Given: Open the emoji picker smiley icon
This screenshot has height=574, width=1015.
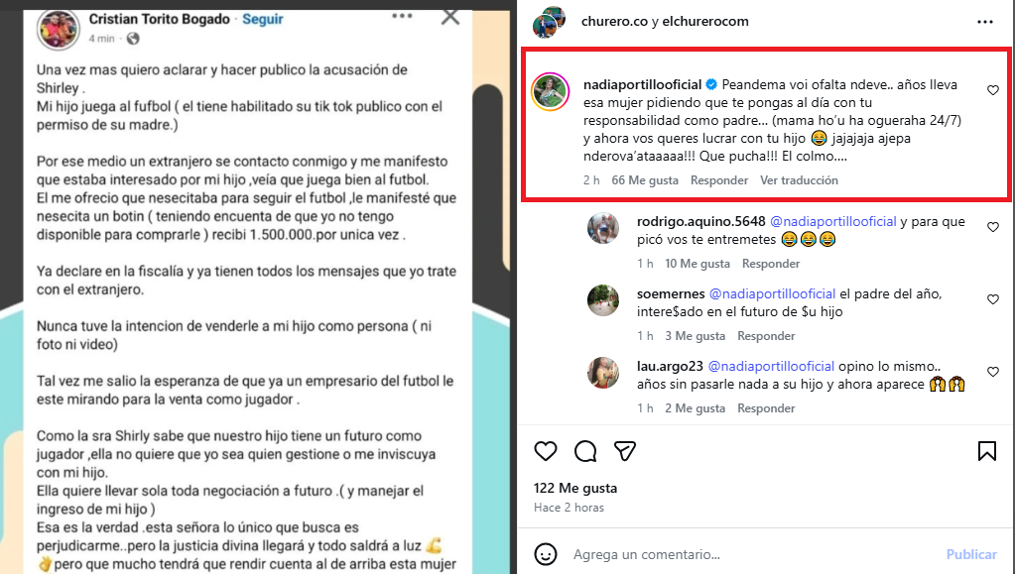Looking at the screenshot, I should [x=546, y=554].
